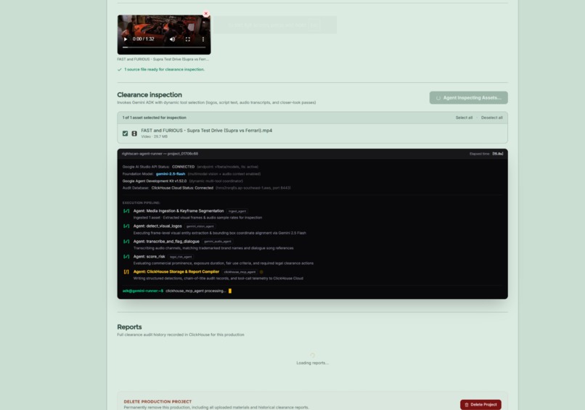The height and width of the screenshot is (410, 585).
Task: Click 'Agent: detect_visual_logos' line
Action: click(157, 226)
